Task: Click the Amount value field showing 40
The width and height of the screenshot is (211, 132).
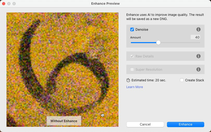Action: [x=195, y=37]
